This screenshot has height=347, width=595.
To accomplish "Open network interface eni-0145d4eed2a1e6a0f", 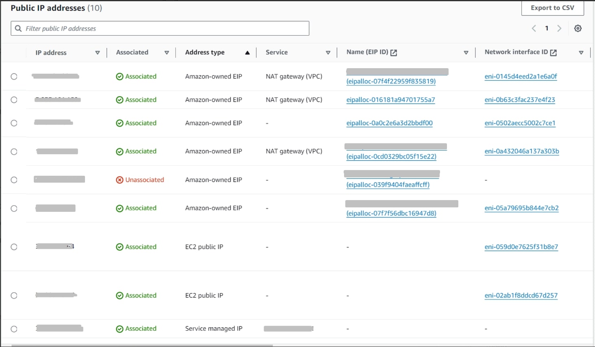I will pos(521,76).
